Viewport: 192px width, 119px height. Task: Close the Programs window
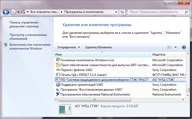pos(184,3)
